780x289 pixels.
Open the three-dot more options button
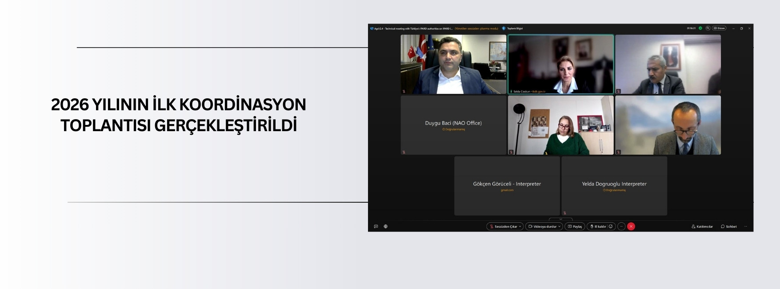tap(621, 226)
